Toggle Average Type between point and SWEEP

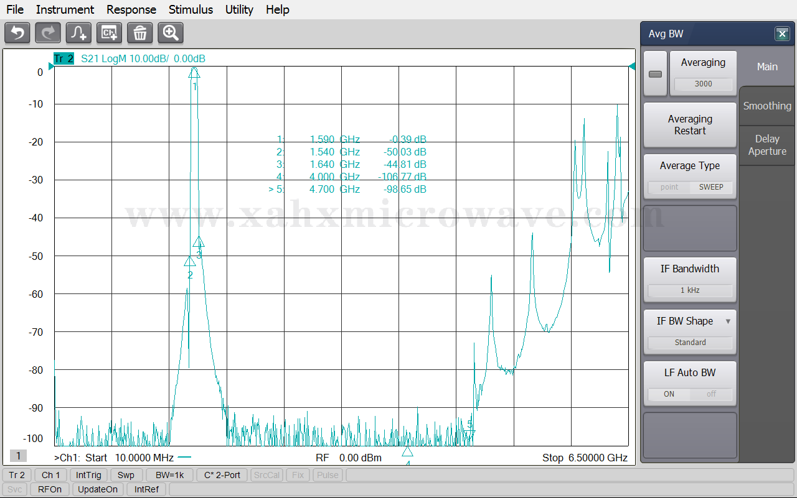[690, 187]
